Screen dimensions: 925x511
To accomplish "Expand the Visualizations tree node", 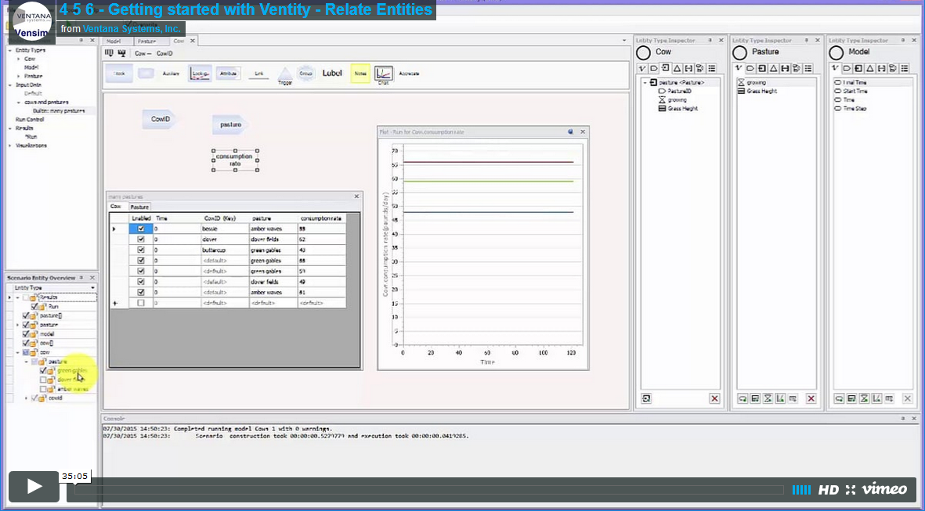I will (x=10, y=145).
